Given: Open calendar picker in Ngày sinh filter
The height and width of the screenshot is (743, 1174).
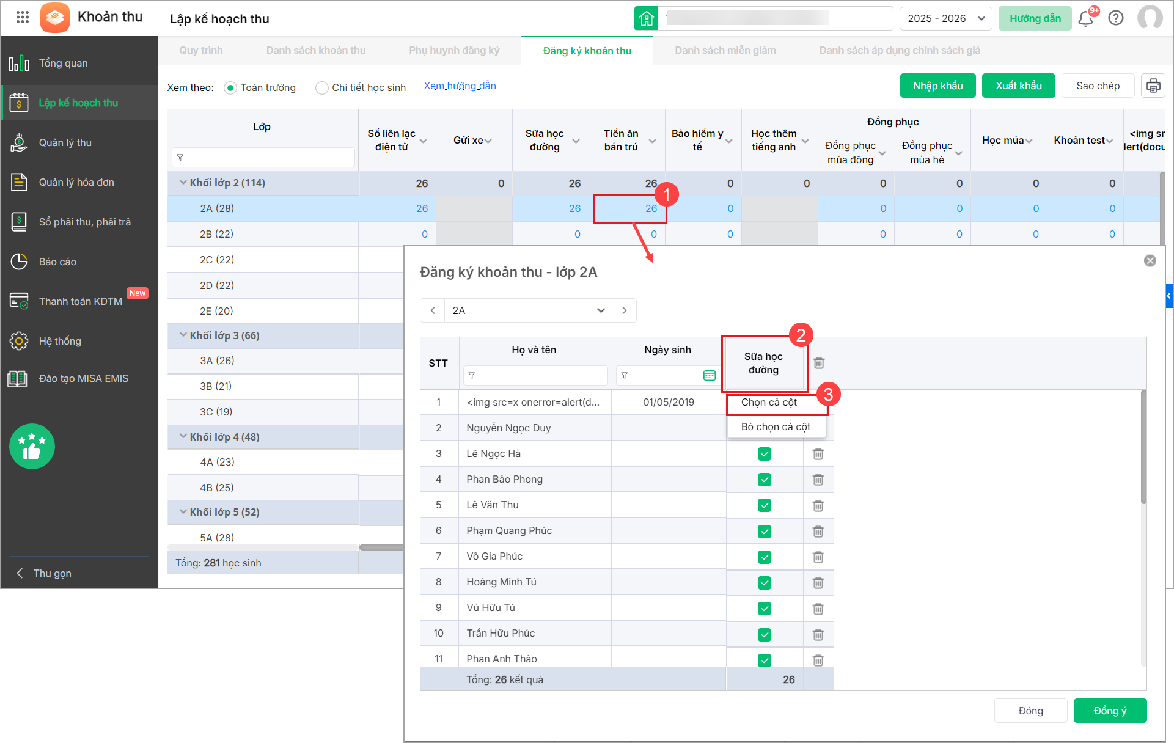Looking at the screenshot, I should click(709, 375).
